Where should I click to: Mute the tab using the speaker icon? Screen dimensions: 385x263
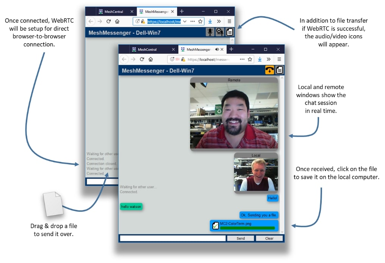coord(217,49)
